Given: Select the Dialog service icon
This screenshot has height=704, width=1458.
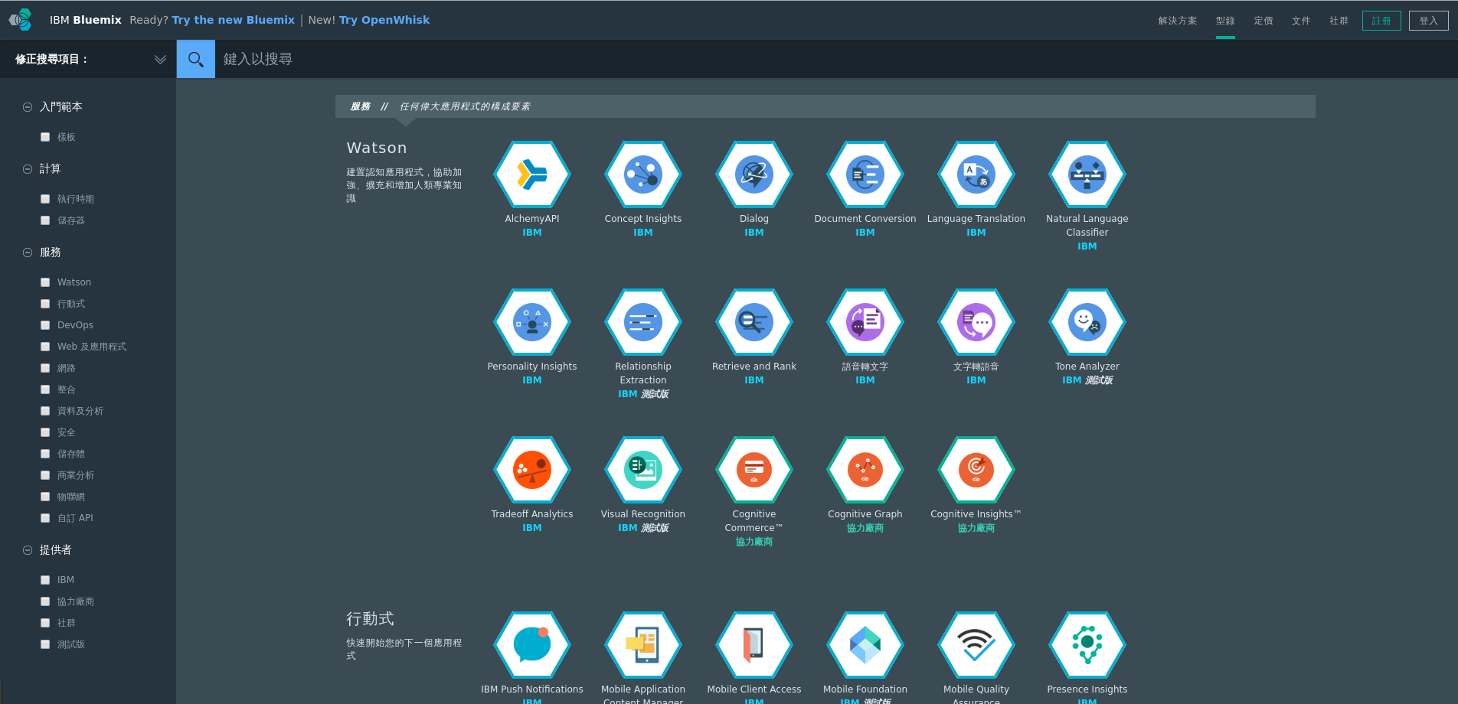Looking at the screenshot, I should 754,174.
